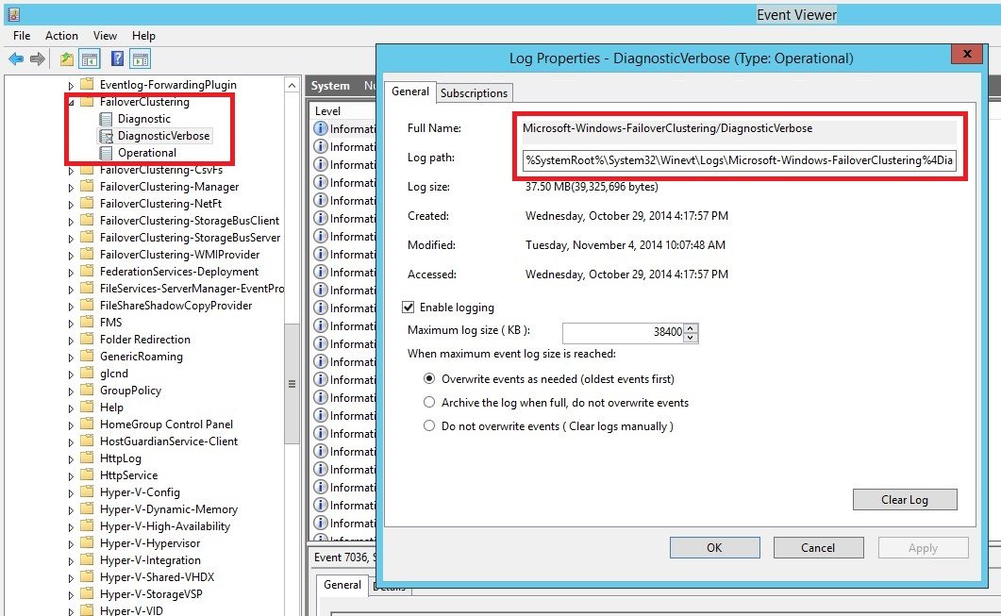Click the Back navigation arrow
The image size is (1001, 616).
point(15,58)
